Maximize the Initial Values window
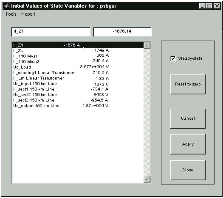This screenshot has height=198, width=223. tap(209, 6)
